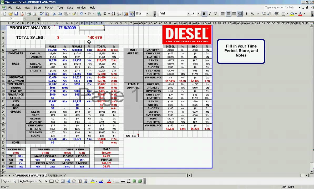Open the Tools menu
The width and height of the screenshot is (314, 189).
click(60, 8)
